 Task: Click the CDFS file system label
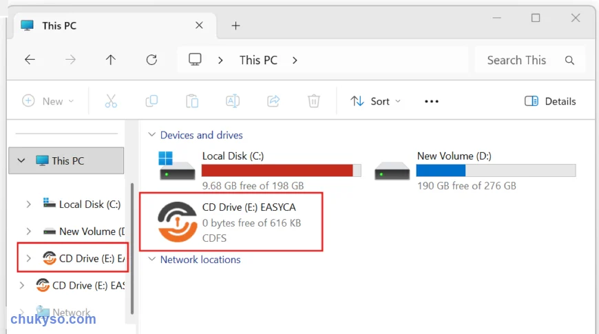click(x=214, y=238)
